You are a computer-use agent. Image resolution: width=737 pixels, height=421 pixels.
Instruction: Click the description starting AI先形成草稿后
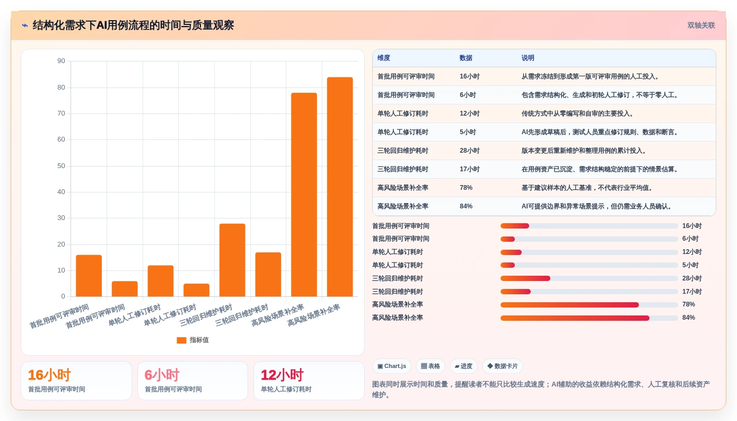pos(601,132)
